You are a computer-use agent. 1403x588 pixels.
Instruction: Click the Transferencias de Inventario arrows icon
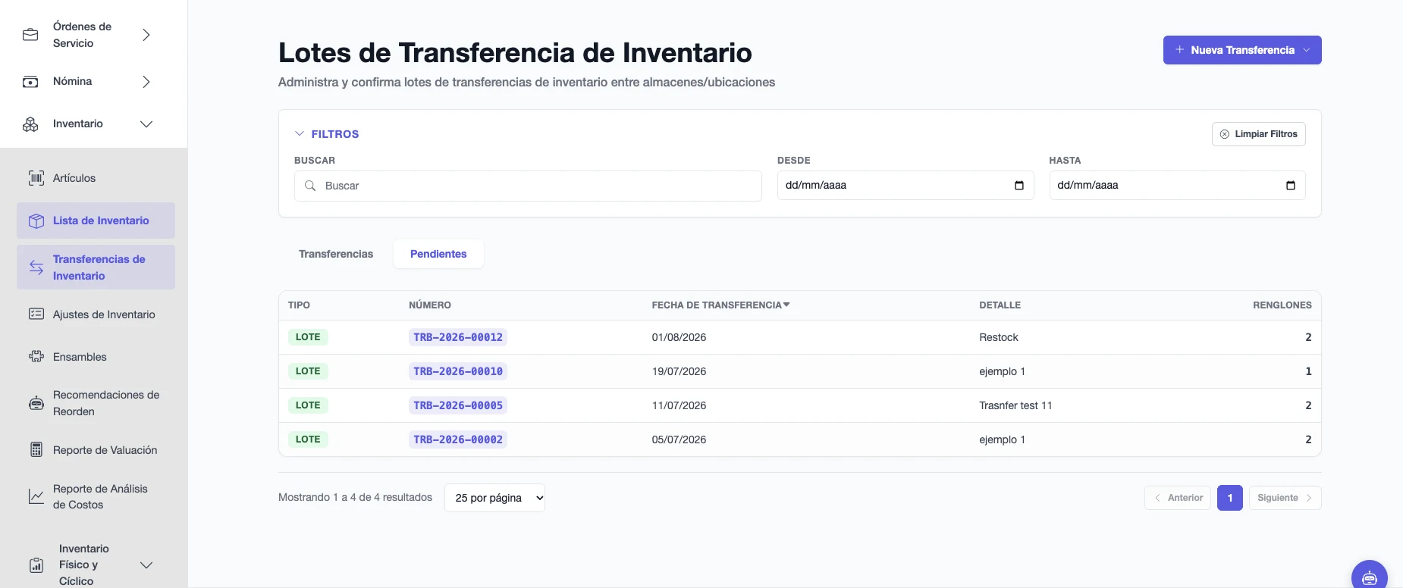[x=36, y=267]
